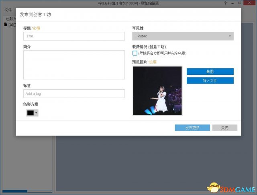
Task: Open the black color scheme picker
Action: 32,113
